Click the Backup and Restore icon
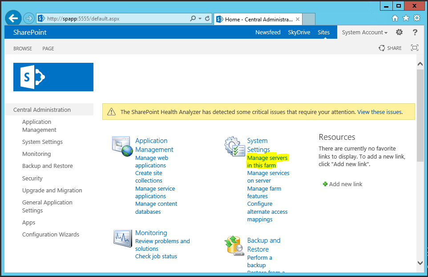This screenshot has width=428, height=277. [x=234, y=245]
